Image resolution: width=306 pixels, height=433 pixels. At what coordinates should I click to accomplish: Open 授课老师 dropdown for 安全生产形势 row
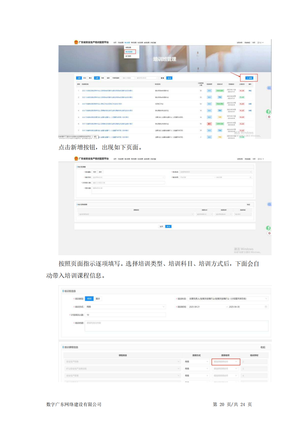pos(225,362)
